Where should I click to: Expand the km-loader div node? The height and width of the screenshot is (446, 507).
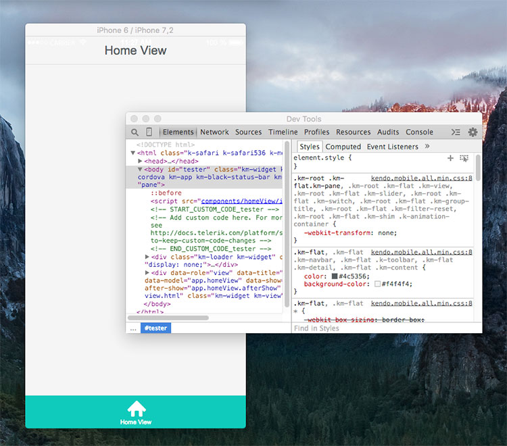click(x=147, y=257)
